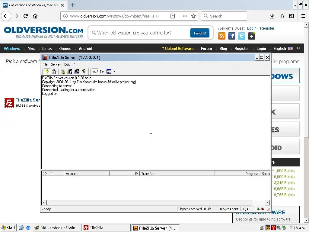The height and width of the screenshot is (232, 309).
Task: Click the padlock lock-server toolbar icon
Action: (x=54, y=71)
